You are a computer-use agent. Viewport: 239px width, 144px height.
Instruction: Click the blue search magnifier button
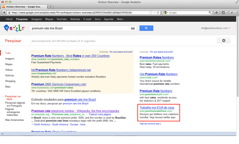click(146, 28)
